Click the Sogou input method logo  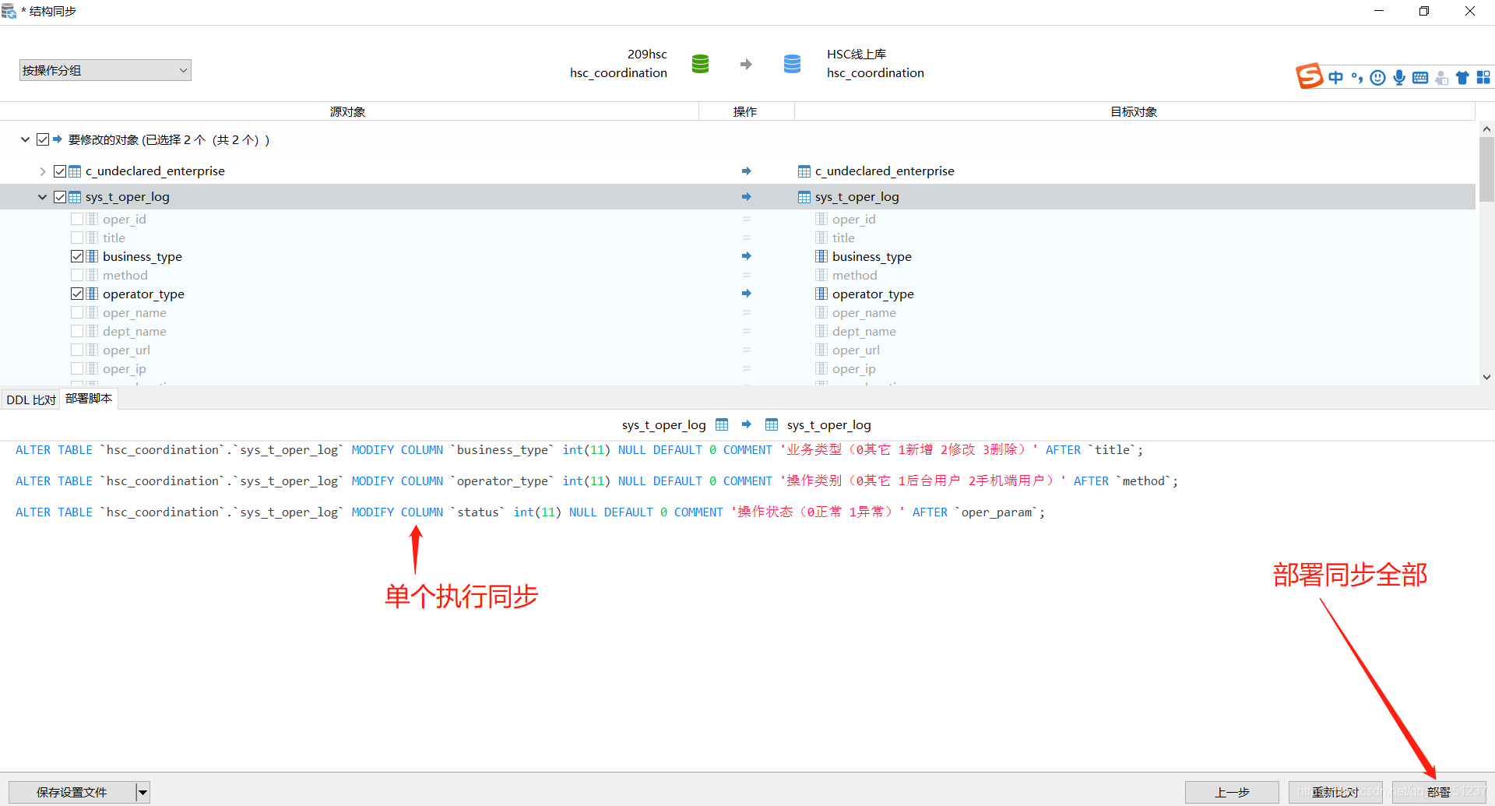[x=1309, y=76]
